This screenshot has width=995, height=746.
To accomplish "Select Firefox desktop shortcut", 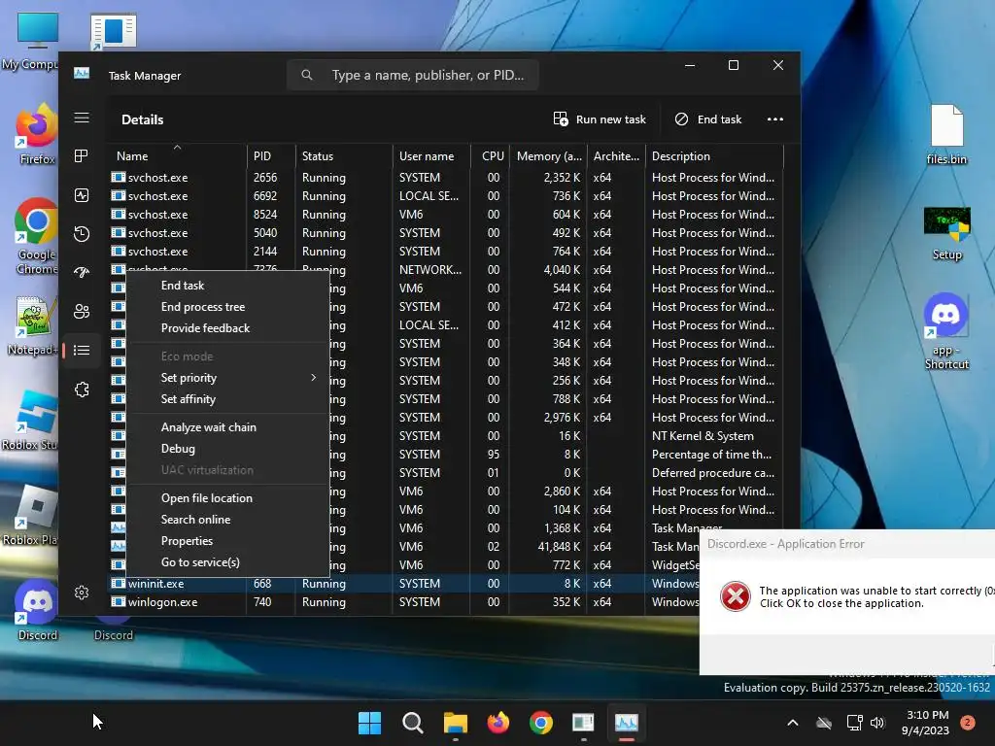I will (x=37, y=134).
